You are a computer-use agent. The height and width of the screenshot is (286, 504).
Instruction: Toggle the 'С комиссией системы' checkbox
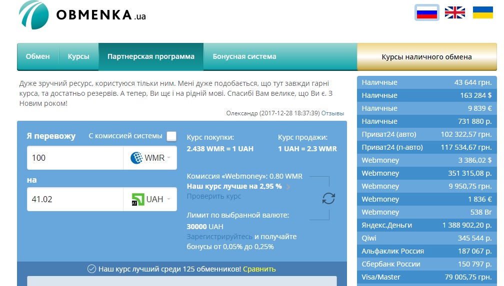click(x=171, y=136)
